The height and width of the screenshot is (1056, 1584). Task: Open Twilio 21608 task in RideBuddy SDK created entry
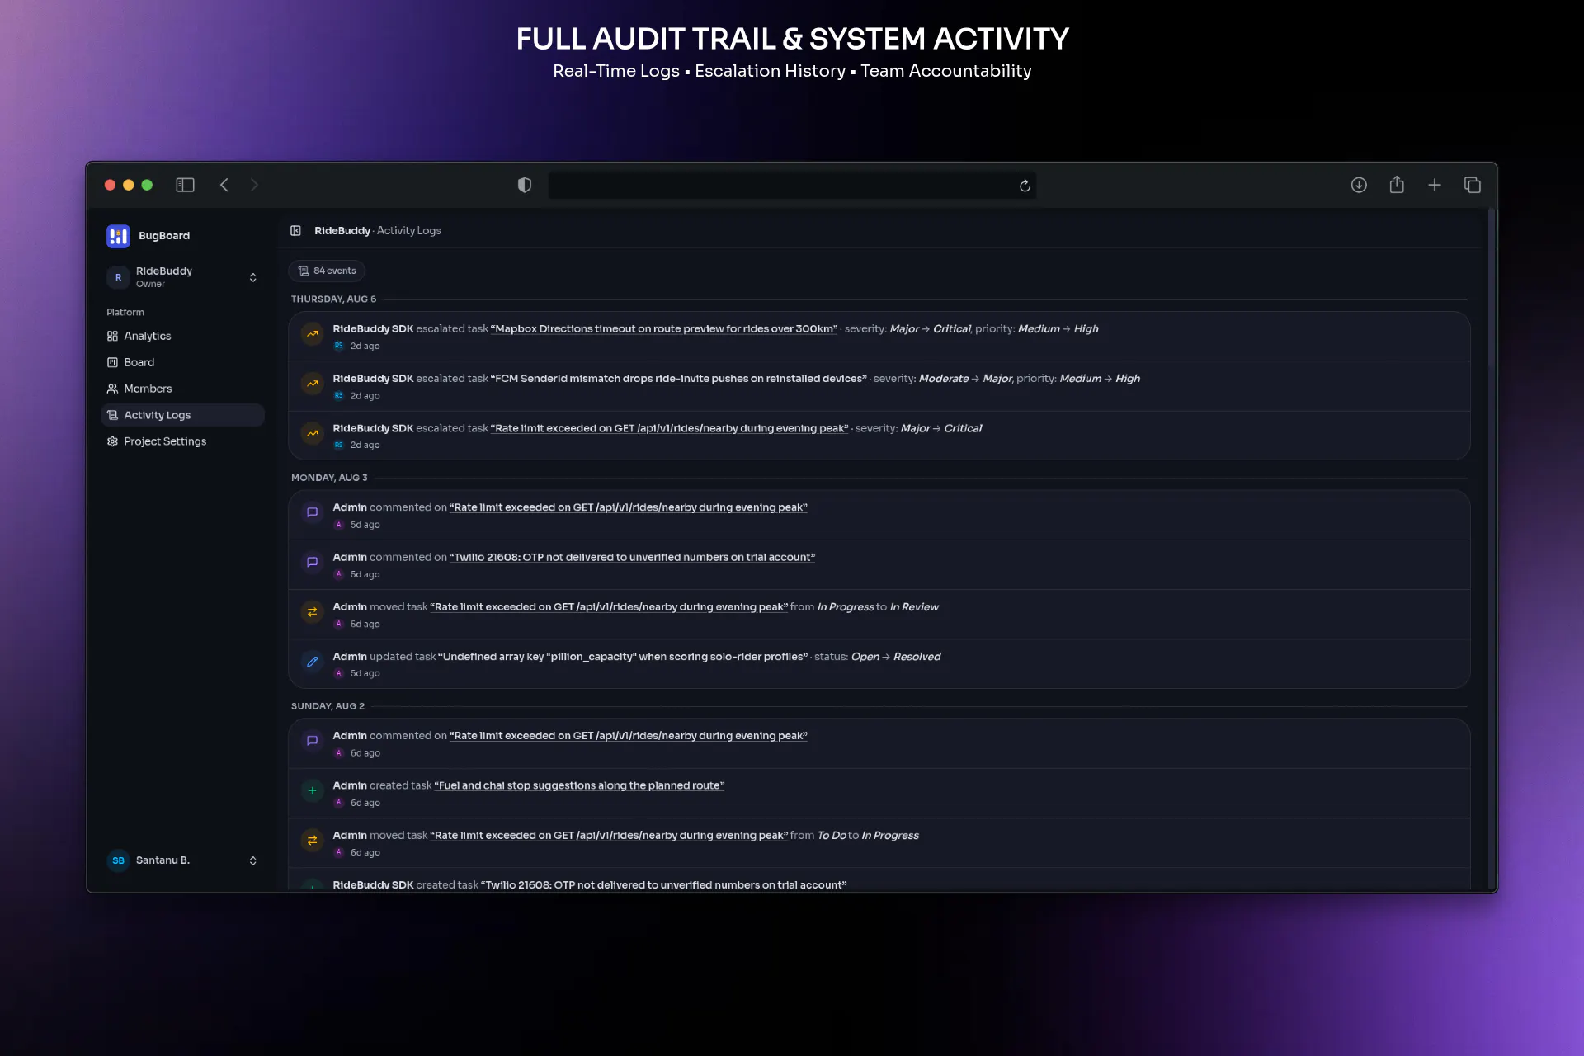pyautogui.click(x=663, y=884)
